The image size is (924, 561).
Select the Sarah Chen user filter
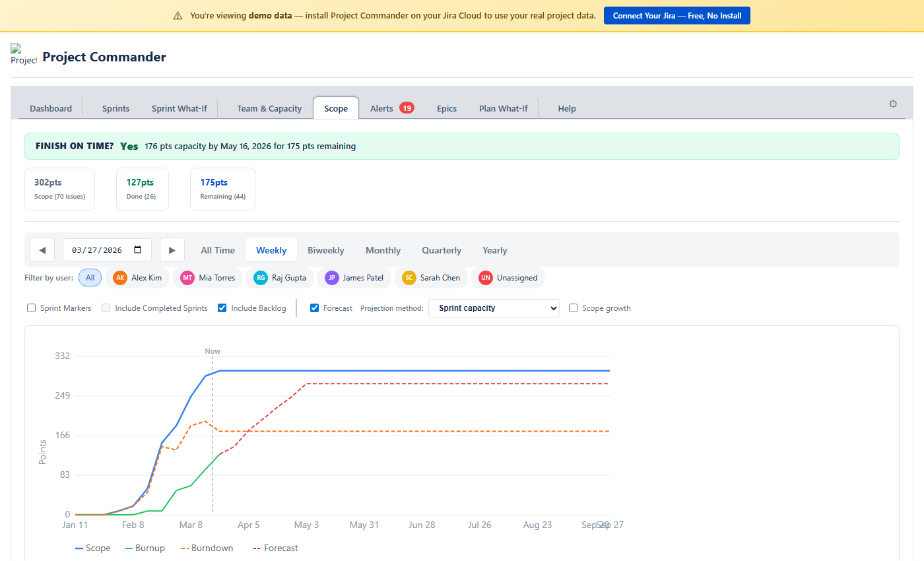click(432, 278)
